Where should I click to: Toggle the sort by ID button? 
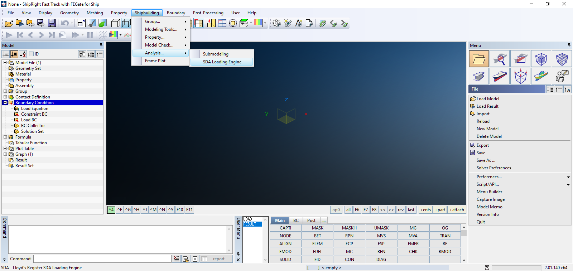click(14, 54)
